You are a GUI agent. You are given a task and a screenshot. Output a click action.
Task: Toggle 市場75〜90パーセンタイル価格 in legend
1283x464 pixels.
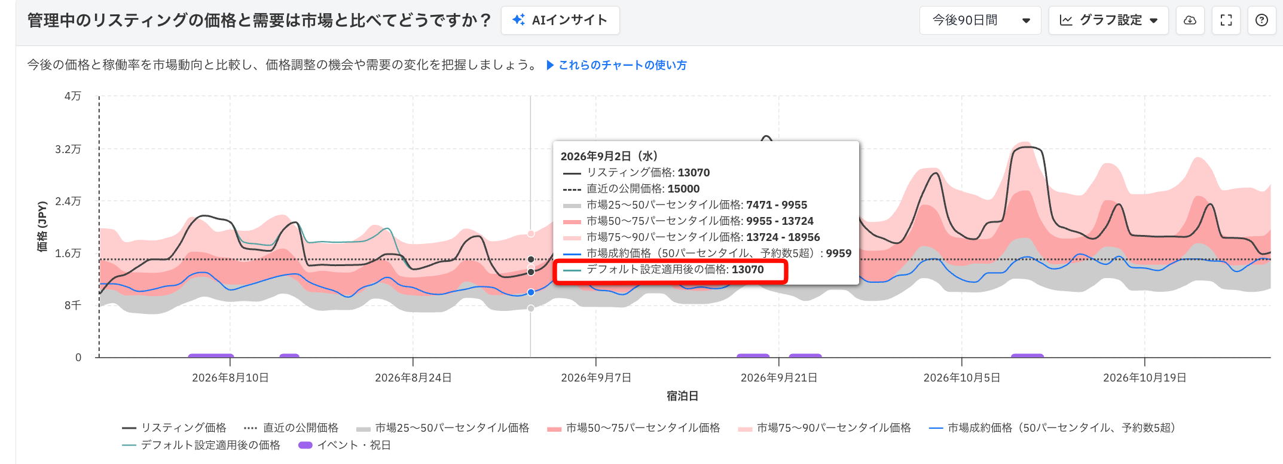(824, 428)
